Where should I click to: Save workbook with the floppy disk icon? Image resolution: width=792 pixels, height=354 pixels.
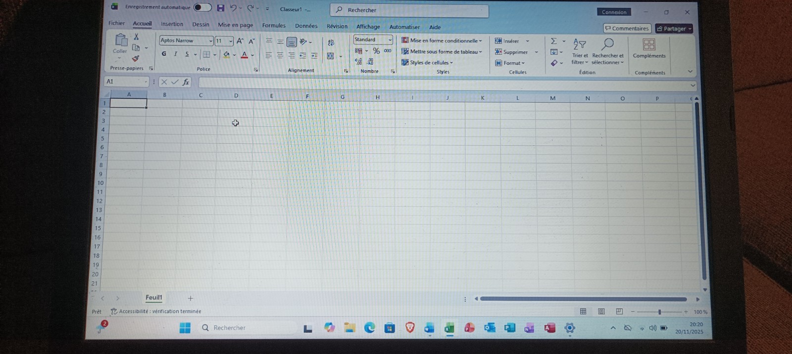(x=221, y=8)
